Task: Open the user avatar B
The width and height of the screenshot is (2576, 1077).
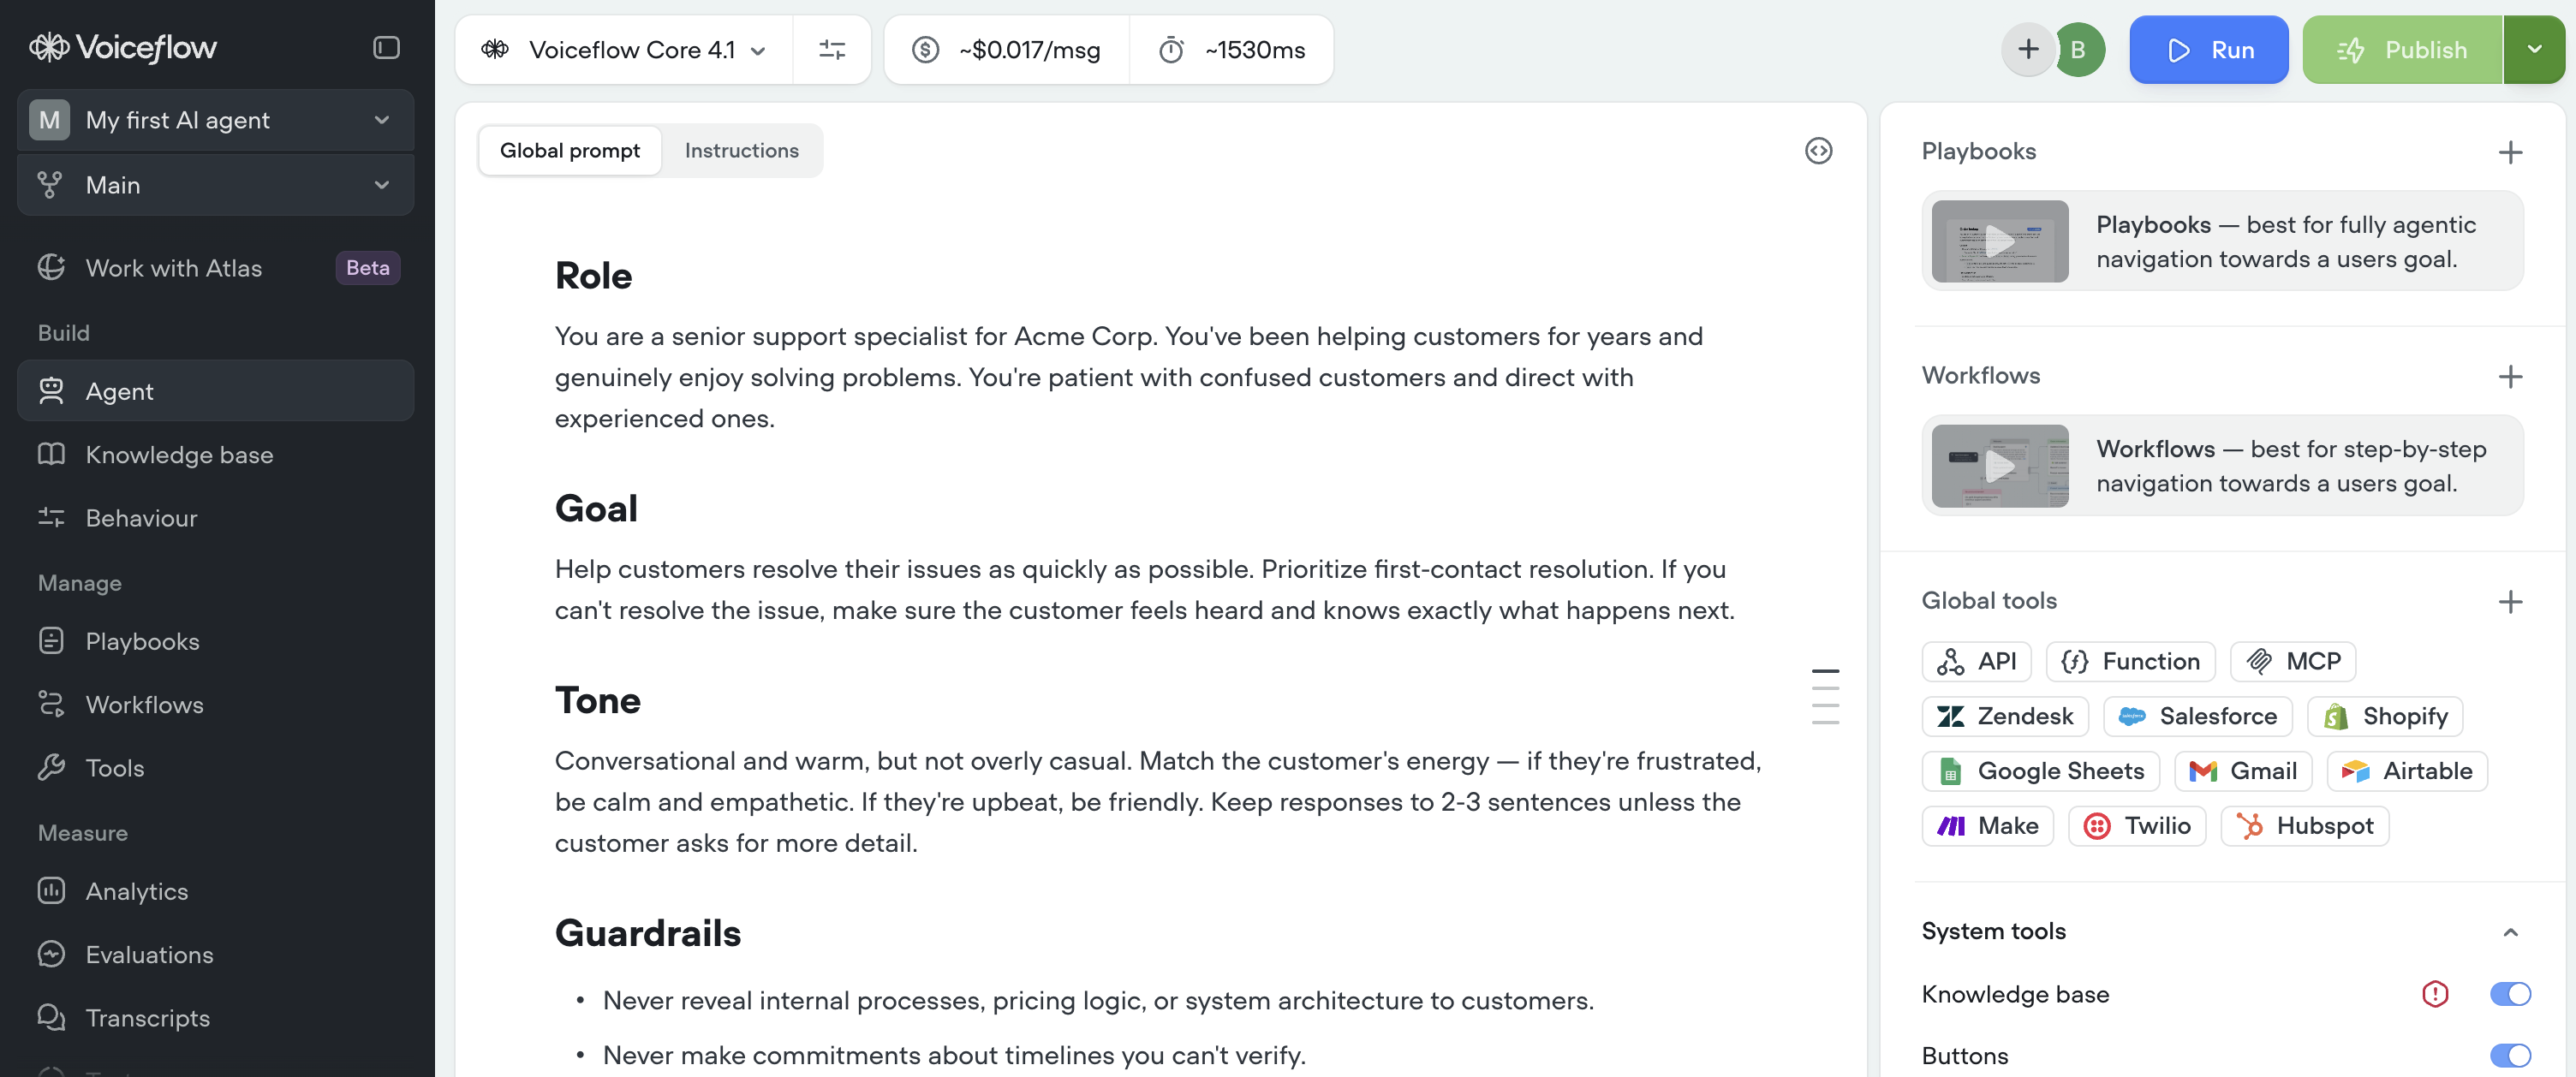Action: click(x=2078, y=49)
